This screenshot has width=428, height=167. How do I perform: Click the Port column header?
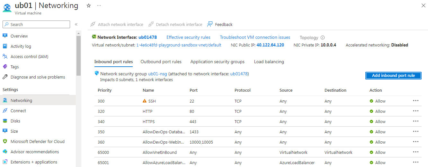coord(193,90)
